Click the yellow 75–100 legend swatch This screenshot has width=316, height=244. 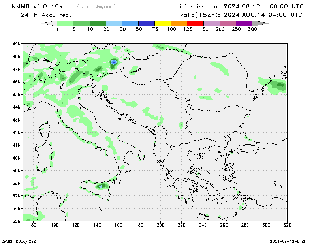pyautogui.click(x=163, y=24)
